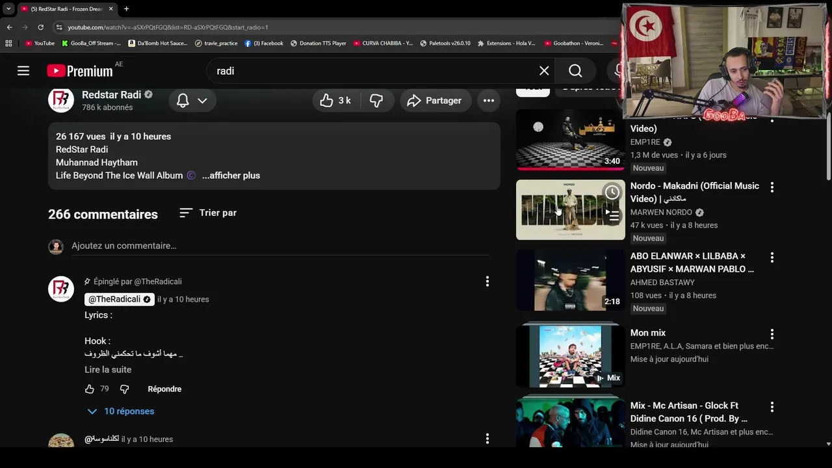The width and height of the screenshot is (832, 468).
Task: Open Extensions - Hola V bookmark
Action: point(506,44)
